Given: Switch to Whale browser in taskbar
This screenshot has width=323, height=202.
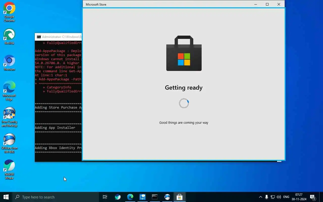Looking at the screenshot, I should [x=118, y=197].
